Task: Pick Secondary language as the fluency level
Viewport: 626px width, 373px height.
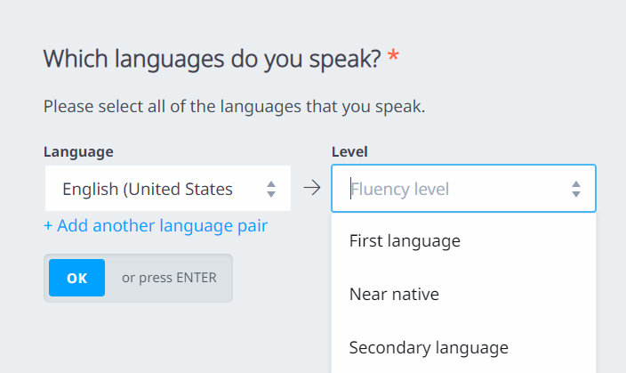Action: point(429,348)
